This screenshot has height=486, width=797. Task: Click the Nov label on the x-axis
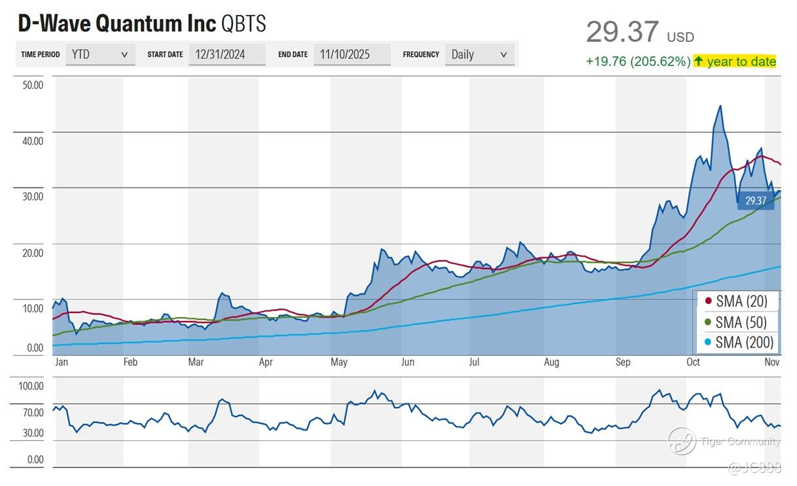[772, 362]
